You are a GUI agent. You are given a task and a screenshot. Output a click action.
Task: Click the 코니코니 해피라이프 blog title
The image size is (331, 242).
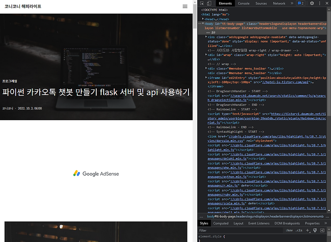23,6
